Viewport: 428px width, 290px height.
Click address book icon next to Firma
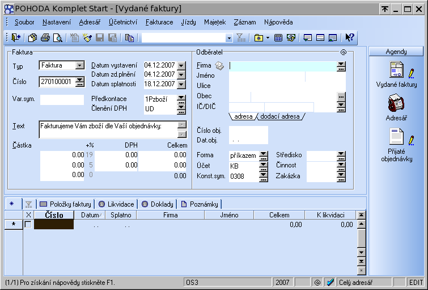pos(220,66)
